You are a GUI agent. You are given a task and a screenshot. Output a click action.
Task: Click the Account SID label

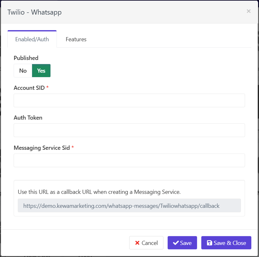point(29,88)
